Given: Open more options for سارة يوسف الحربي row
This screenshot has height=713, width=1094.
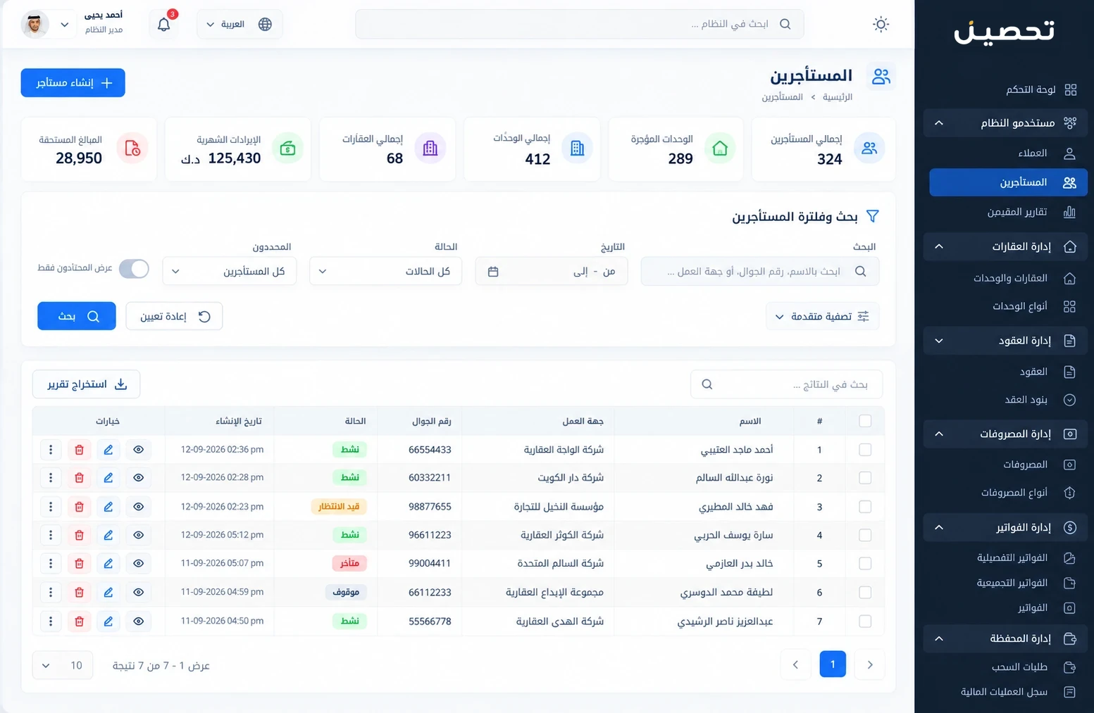Looking at the screenshot, I should click(x=51, y=535).
